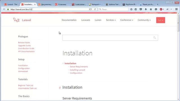Open chat bubble toolbar icon
The width and height of the screenshot is (180, 101).
pos(156,9)
